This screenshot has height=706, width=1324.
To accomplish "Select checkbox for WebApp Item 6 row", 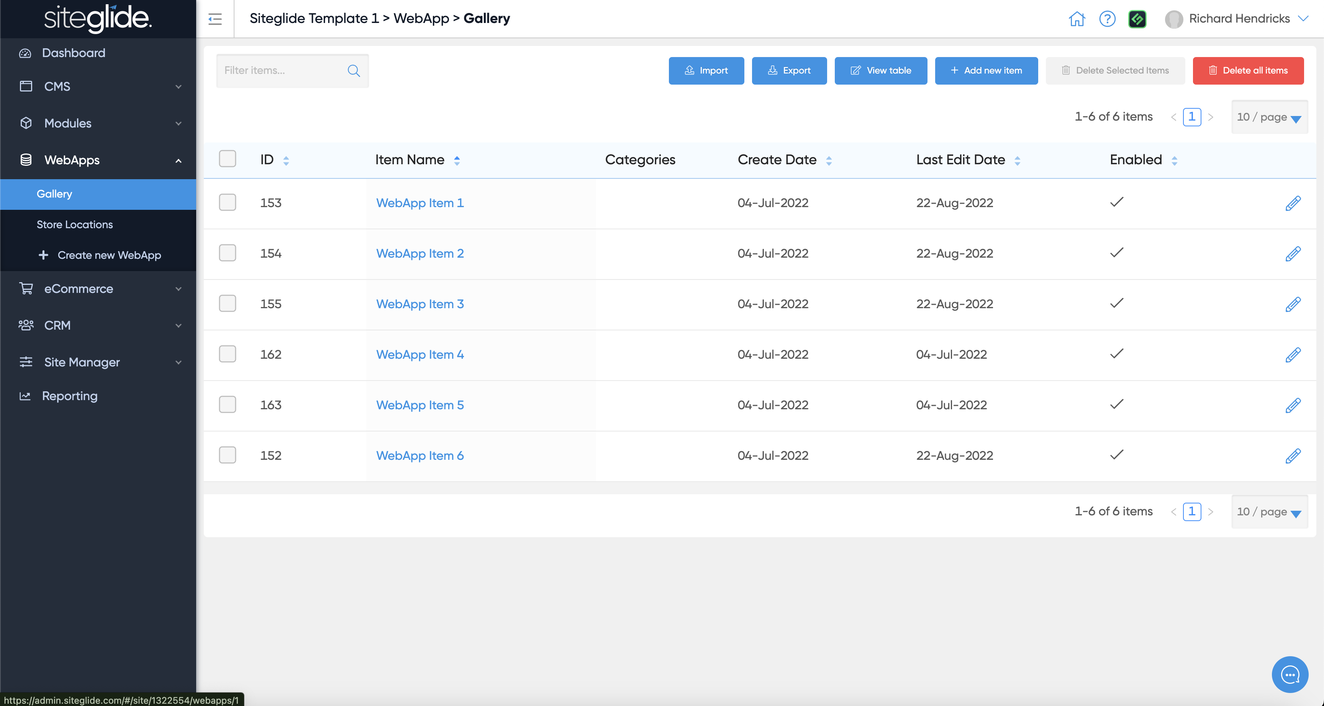I will (227, 455).
